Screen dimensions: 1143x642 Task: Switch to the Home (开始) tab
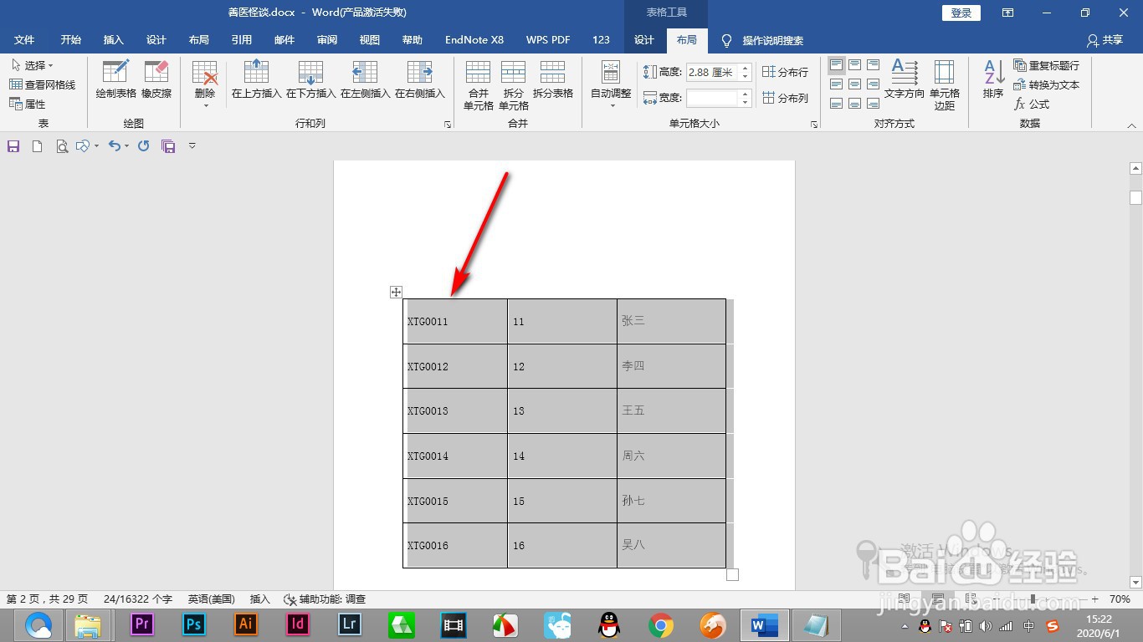[x=71, y=40]
